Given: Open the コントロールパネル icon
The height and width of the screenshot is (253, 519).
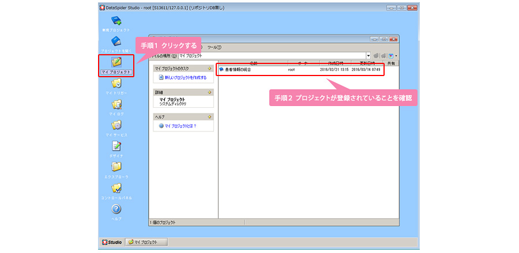Looking at the screenshot, I should (x=116, y=188).
